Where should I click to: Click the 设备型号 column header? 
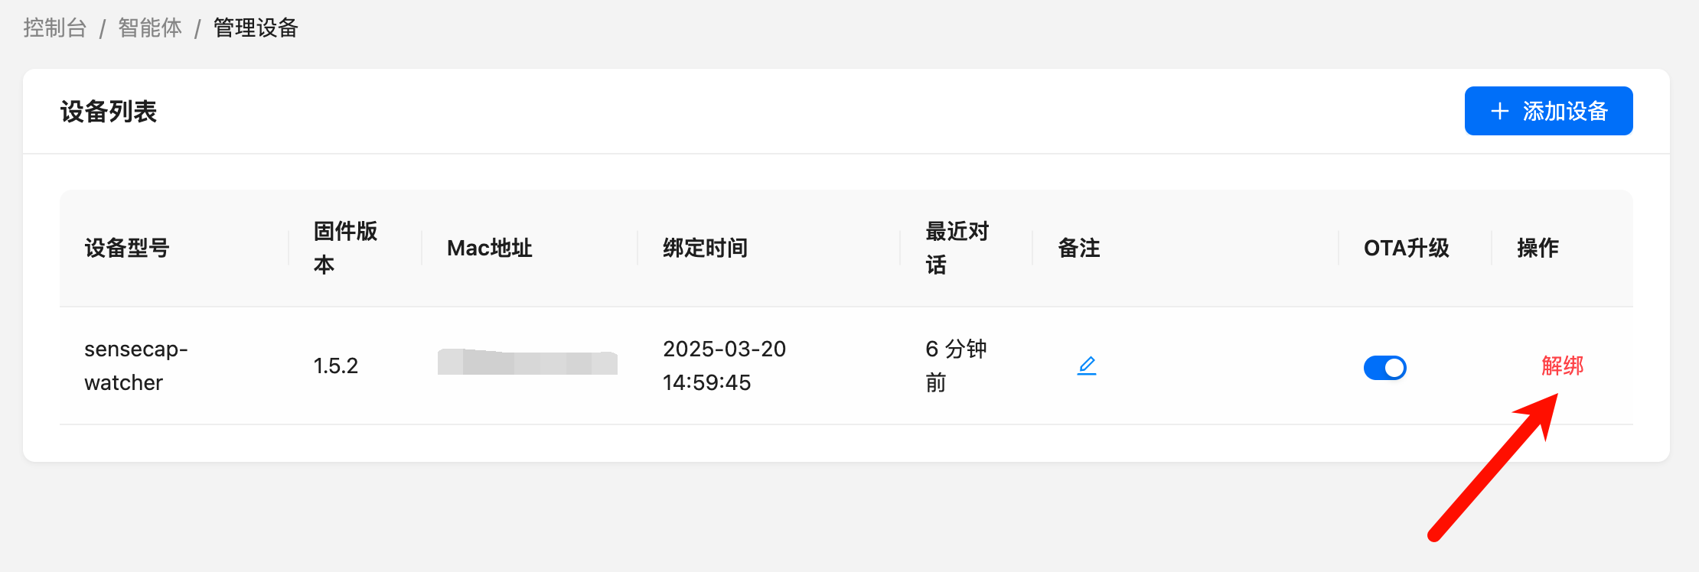pyautogui.click(x=127, y=248)
